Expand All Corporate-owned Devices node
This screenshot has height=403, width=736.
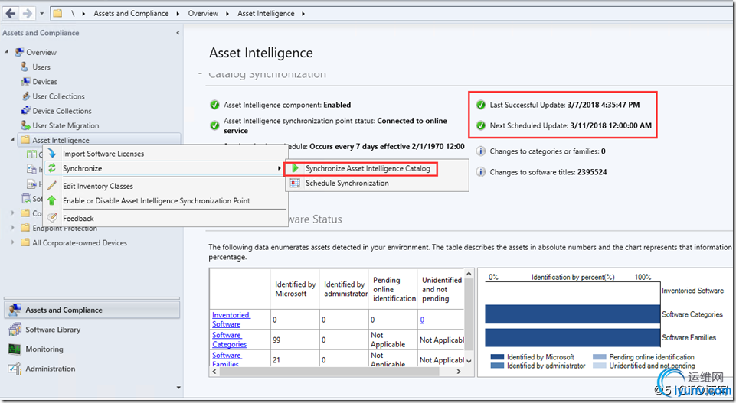point(13,242)
